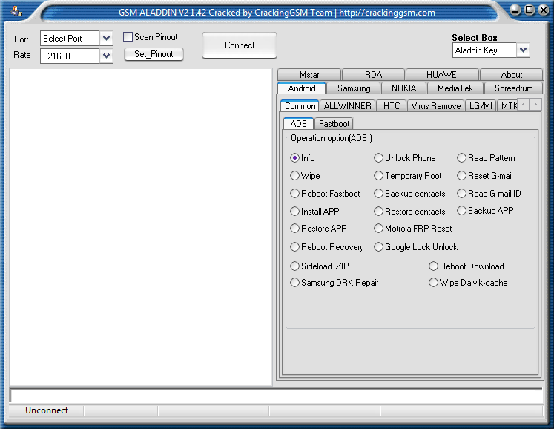This screenshot has width=554, height=429.
Task: Choose Reboot Fastboot option
Action: pyautogui.click(x=325, y=194)
